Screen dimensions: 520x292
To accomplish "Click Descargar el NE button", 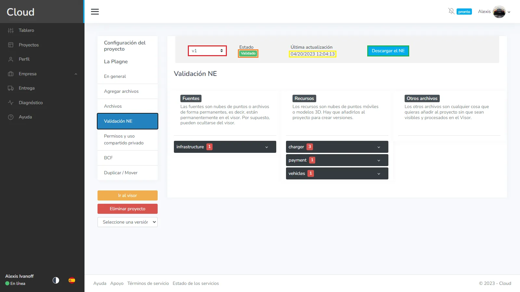I will tap(388, 51).
